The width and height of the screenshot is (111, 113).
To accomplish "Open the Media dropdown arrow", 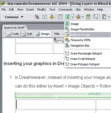I will [x=83, y=17].
